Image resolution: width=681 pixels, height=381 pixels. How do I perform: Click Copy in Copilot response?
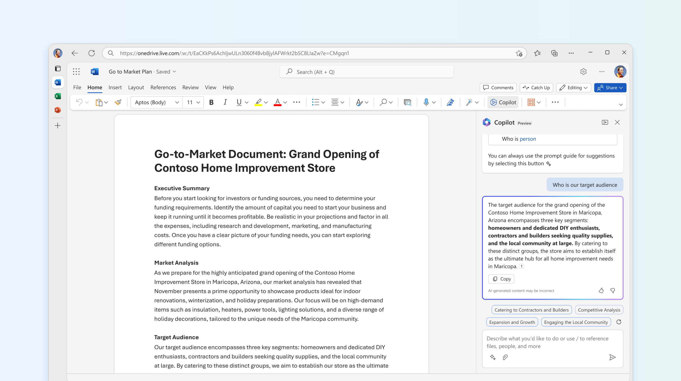501,279
